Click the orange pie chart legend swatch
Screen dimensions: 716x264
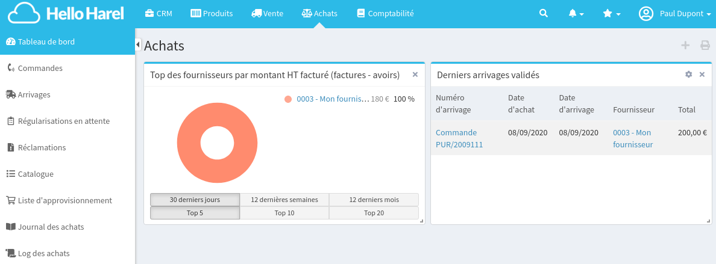pos(288,99)
